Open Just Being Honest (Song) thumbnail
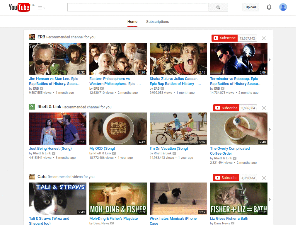 click(58, 129)
